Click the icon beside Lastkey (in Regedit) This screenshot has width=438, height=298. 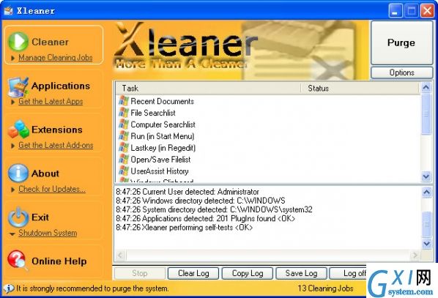coord(124,147)
